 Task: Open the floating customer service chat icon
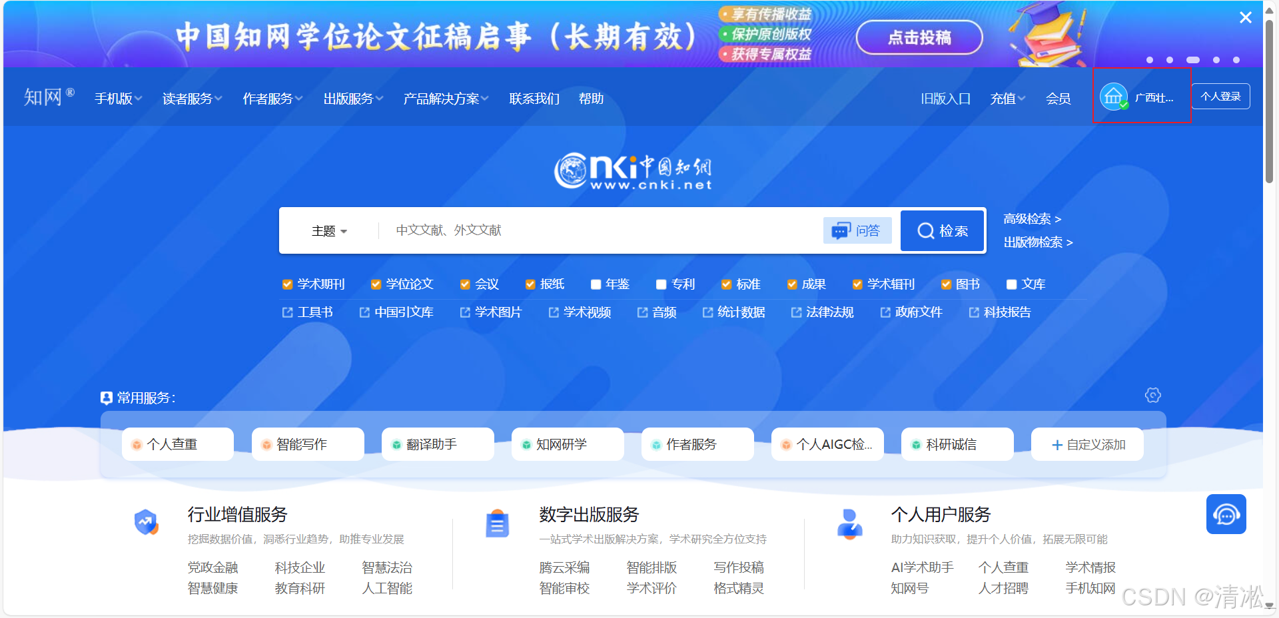1226,514
